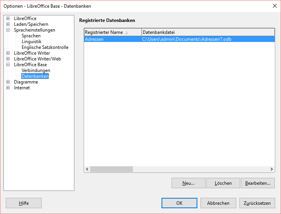Expand the Diagramme node

pos(8,82)
